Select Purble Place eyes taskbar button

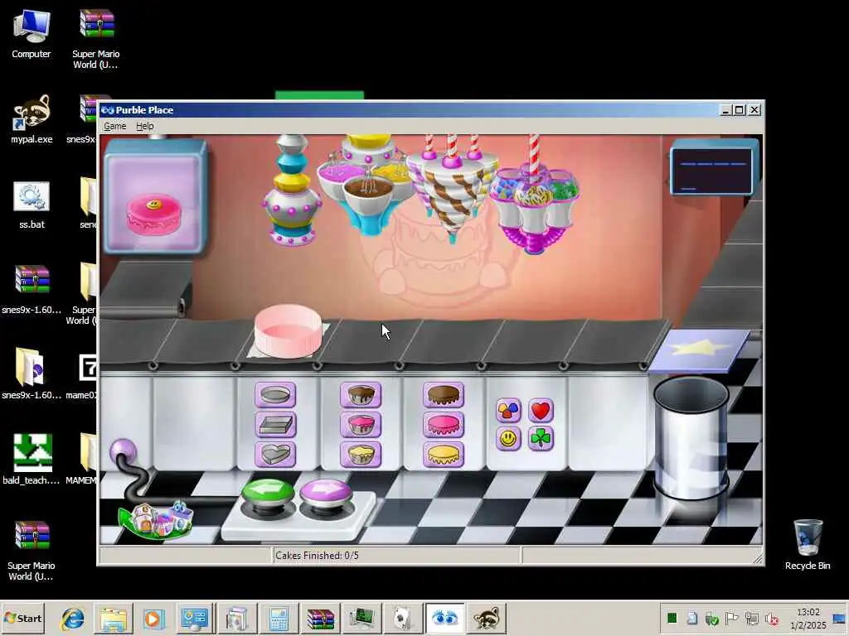point(445,618)
